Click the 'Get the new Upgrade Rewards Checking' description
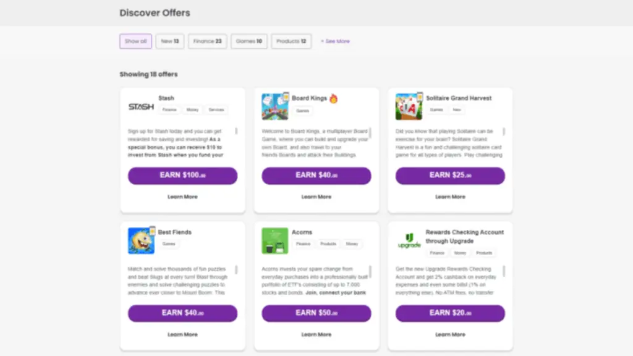 (x=446, y=281)
